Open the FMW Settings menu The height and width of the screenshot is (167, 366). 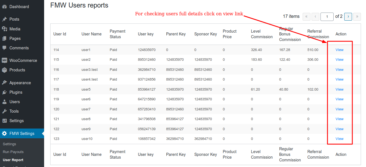coord(22,134)
